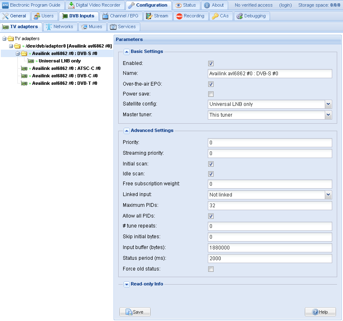Toggle the Power save checkbox

(211, 94)
